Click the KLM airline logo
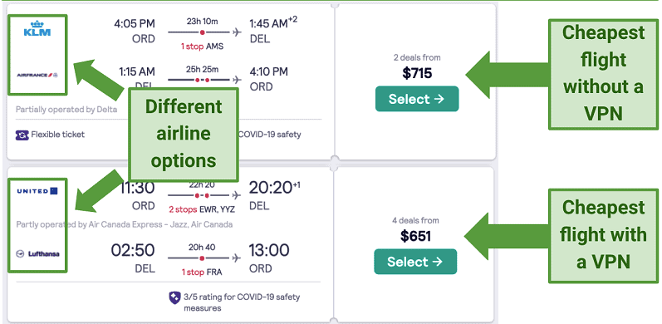 pos(37,28)
